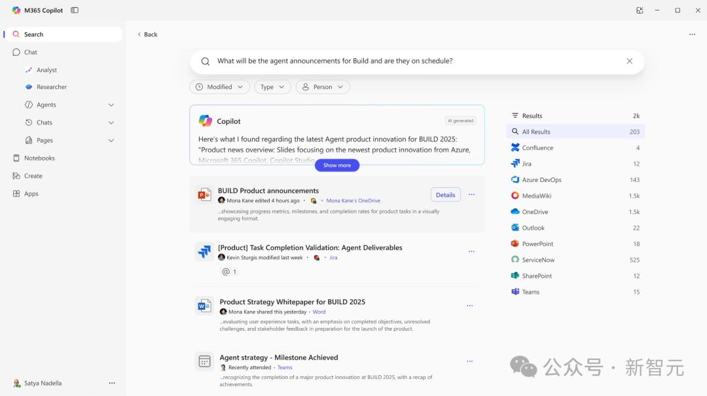Open the Researcher agent
Viewport: 707px width, 396px height.
pyautogui.click(x=52, y=87)
